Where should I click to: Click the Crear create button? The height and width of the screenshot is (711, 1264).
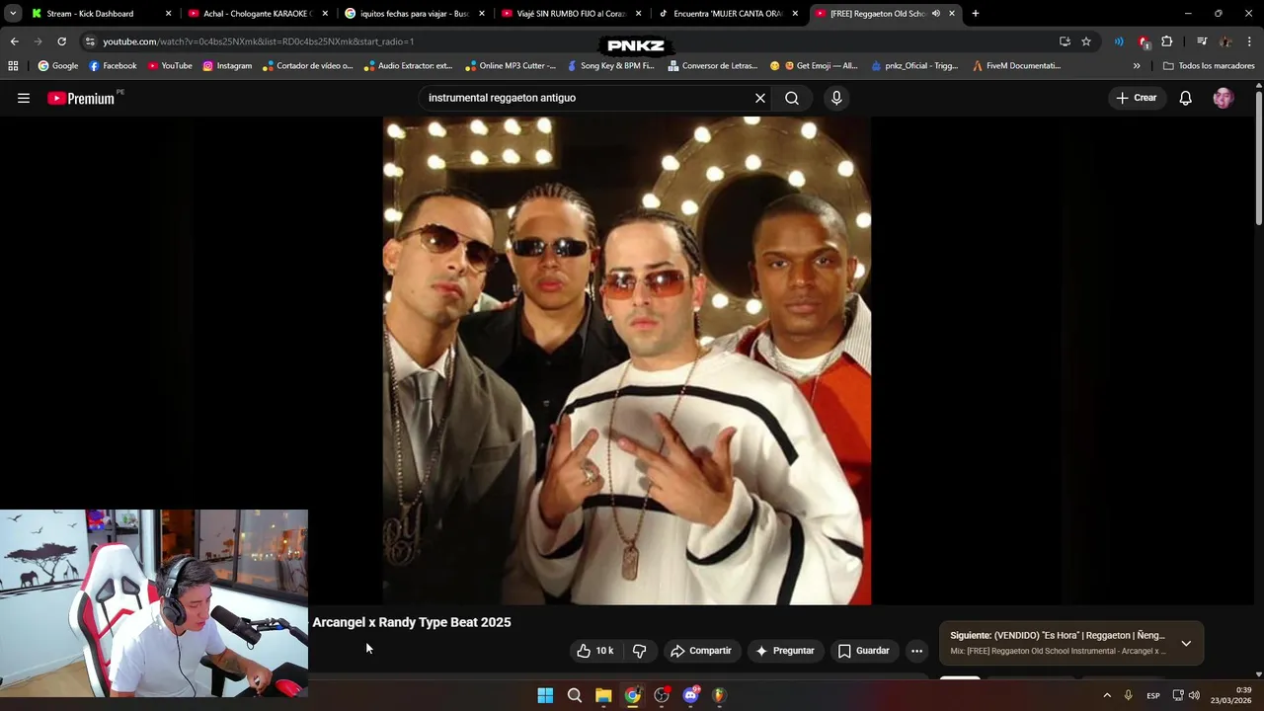click(x=1137, y=98)
